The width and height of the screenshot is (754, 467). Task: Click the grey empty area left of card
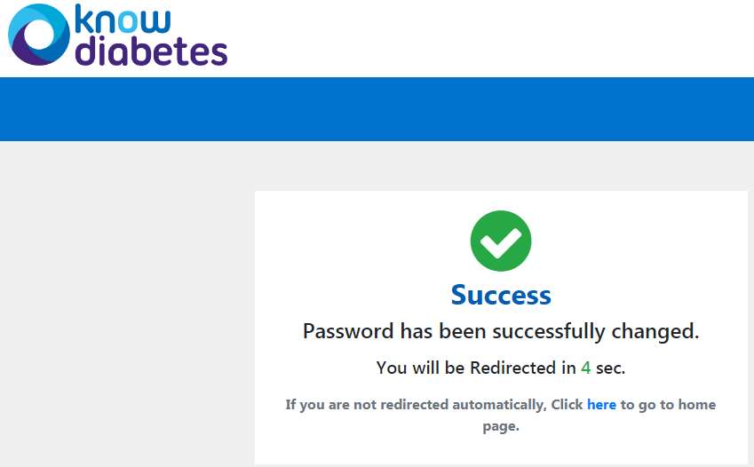(x=127, y=304)
